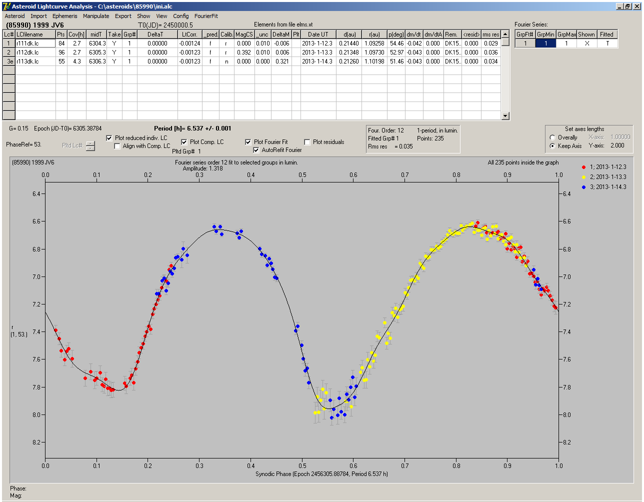This screenshot has width=644, height=502.
Task: Enable Plot residuals checkbox
Action: pyautogui.click(x=307, y=142)
